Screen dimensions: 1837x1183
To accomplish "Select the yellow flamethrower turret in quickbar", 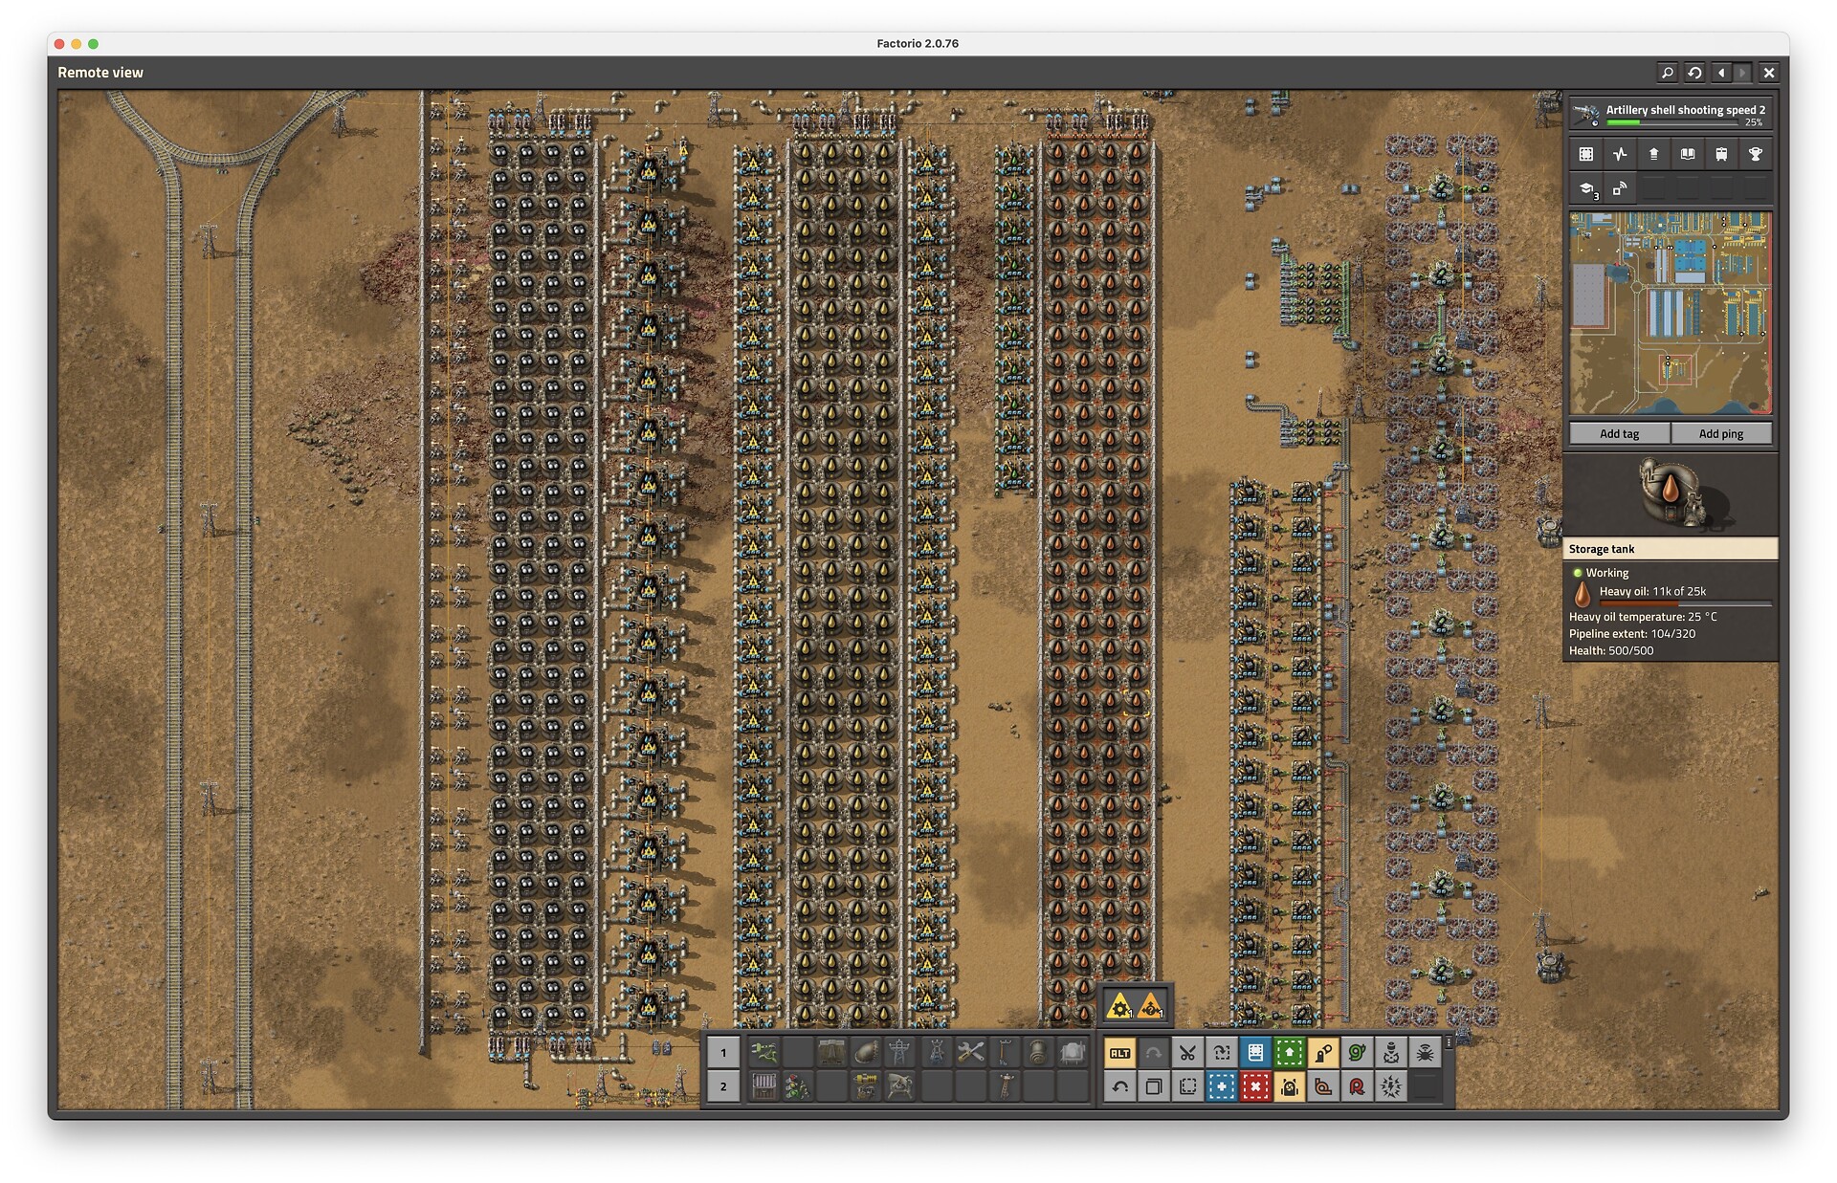I will (866, 1086).
